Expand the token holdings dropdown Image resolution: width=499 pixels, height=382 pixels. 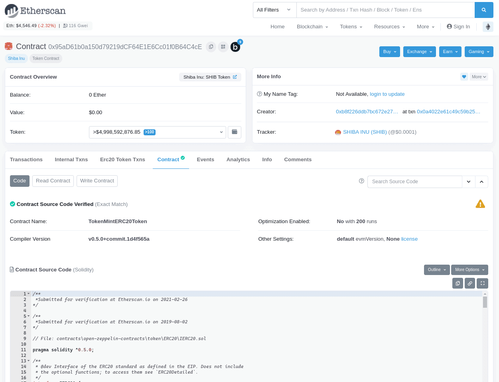pos(157,132)
